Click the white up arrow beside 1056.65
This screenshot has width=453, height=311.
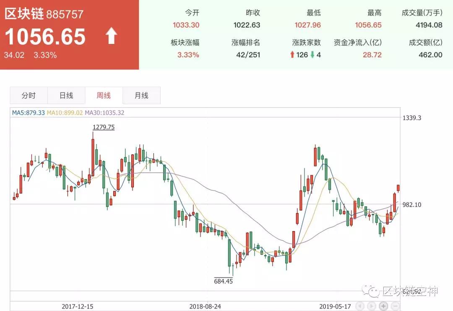[111, 36]
